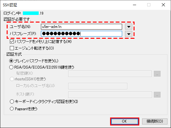Screen dimensions: 171x128
Task: Click the パスフレーズ password field
Action: pos(82,34)
